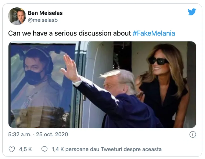Click the 1,4 K reply count
This screenshot has width=205, height=159.
58,149
